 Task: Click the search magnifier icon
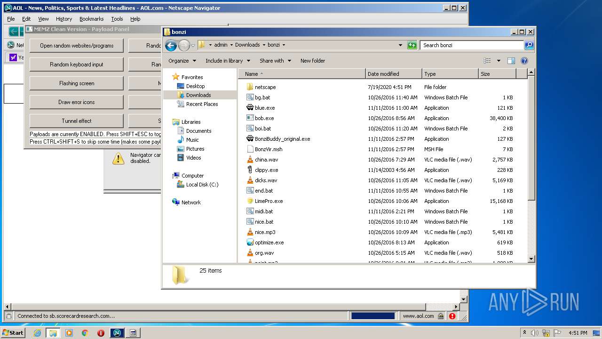(x=529, y=45)
